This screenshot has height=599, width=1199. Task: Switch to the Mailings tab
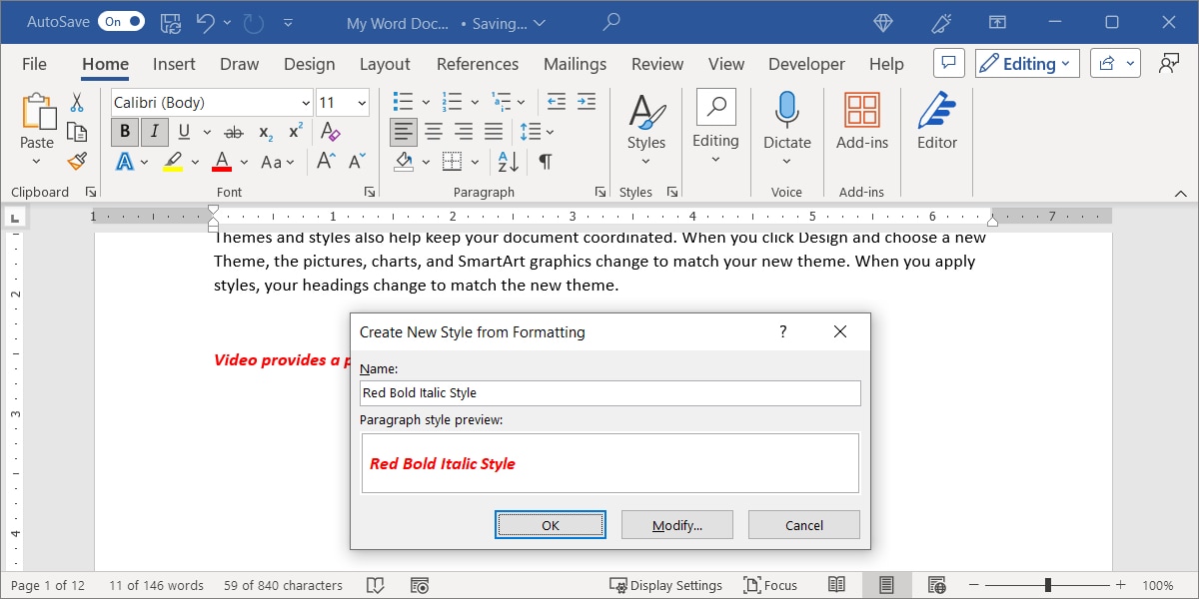(575, 64)
